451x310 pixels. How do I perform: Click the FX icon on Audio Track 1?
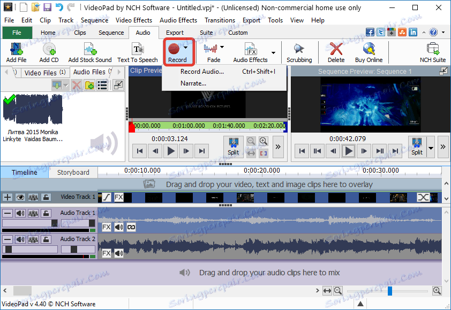click(x=107, y=227)
